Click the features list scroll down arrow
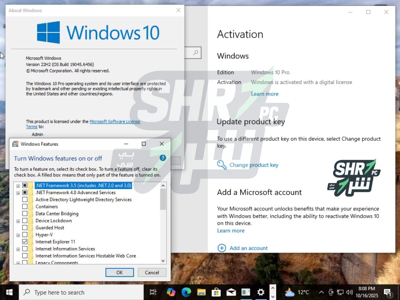The image size is (400, 300). (163, 261)
